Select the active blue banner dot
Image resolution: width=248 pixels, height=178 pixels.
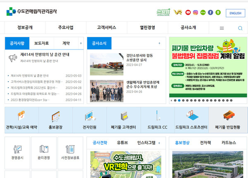click(179, 101)
